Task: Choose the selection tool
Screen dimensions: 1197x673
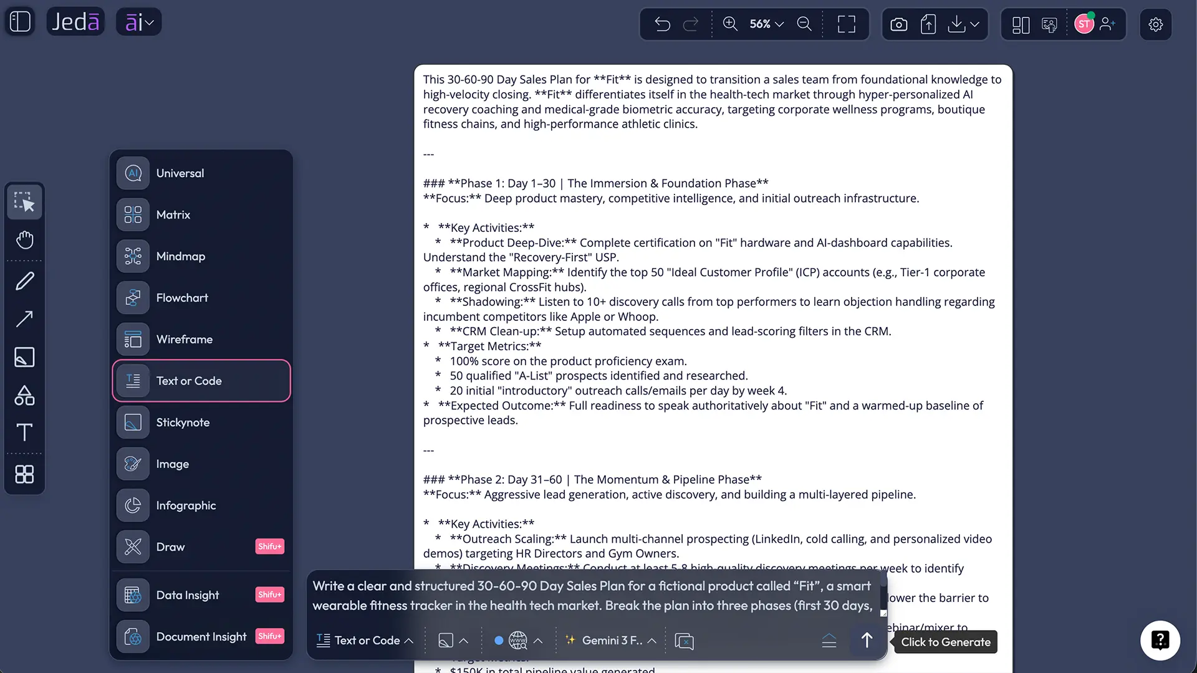Action: coord(24,201)
